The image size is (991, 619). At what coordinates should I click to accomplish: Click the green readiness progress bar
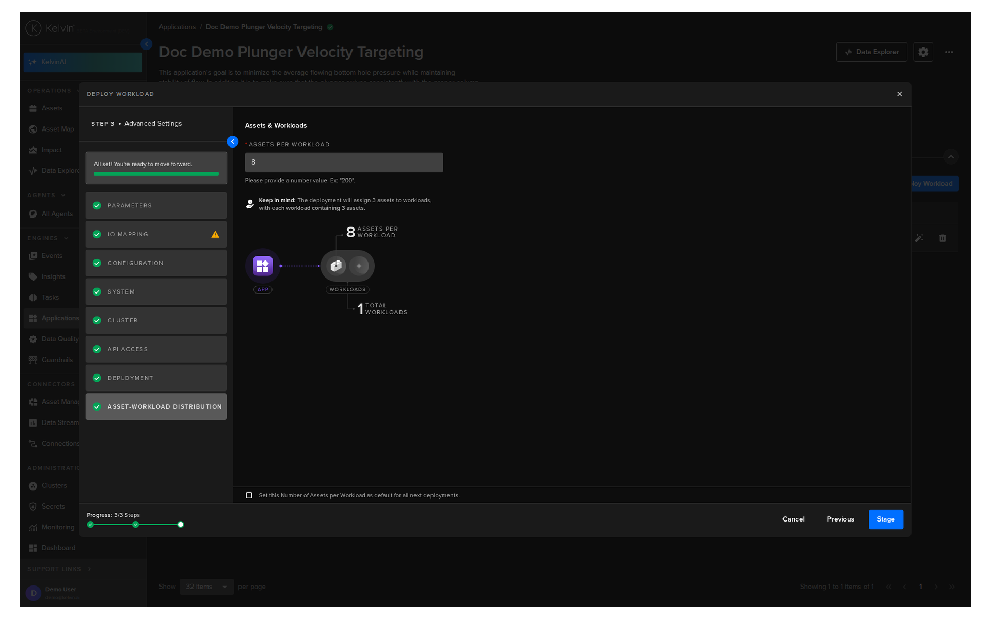[x=156, y=174]
